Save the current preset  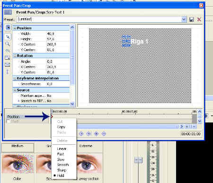(x=191, y=19)
